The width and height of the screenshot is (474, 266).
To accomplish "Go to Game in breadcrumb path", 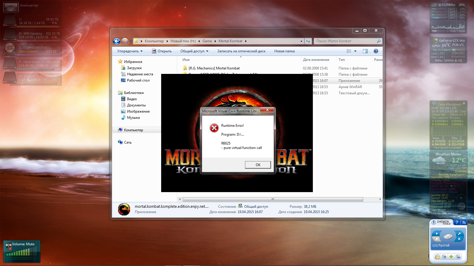I will pyautogui.click(x=207, y=41).
